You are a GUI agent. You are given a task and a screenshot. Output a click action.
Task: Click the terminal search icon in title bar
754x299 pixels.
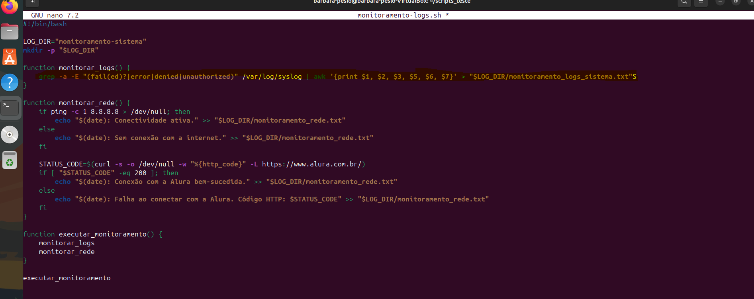point(684,2)
